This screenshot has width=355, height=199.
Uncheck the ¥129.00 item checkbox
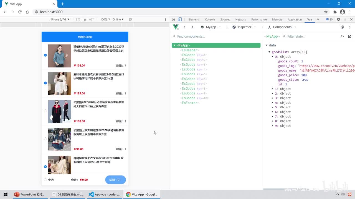pyautogui.click(x=45, y=83)
